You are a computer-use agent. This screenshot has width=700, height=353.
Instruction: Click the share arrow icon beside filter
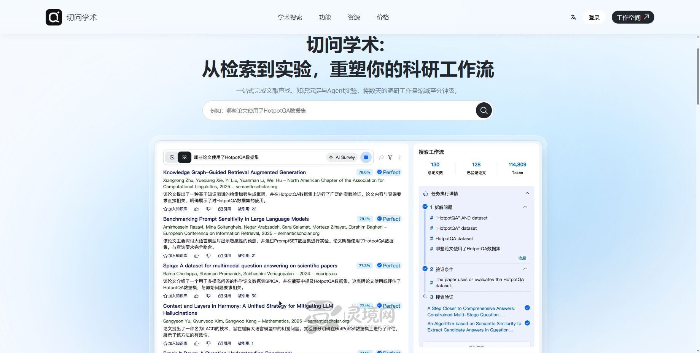coord(381,157)
